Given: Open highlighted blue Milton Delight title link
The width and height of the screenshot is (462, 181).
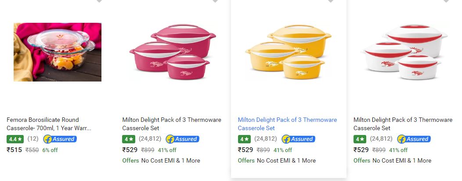Looking at the screenshot, I should tap(287, 124).
